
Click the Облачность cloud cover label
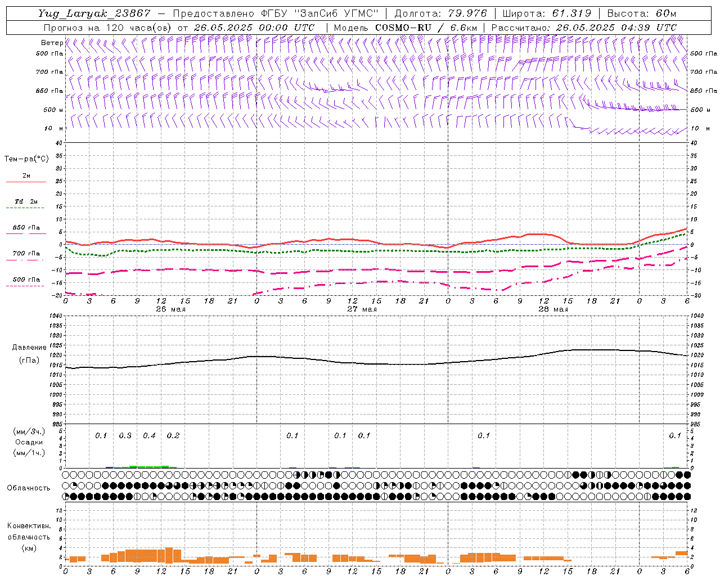click(x=29, y=488)
